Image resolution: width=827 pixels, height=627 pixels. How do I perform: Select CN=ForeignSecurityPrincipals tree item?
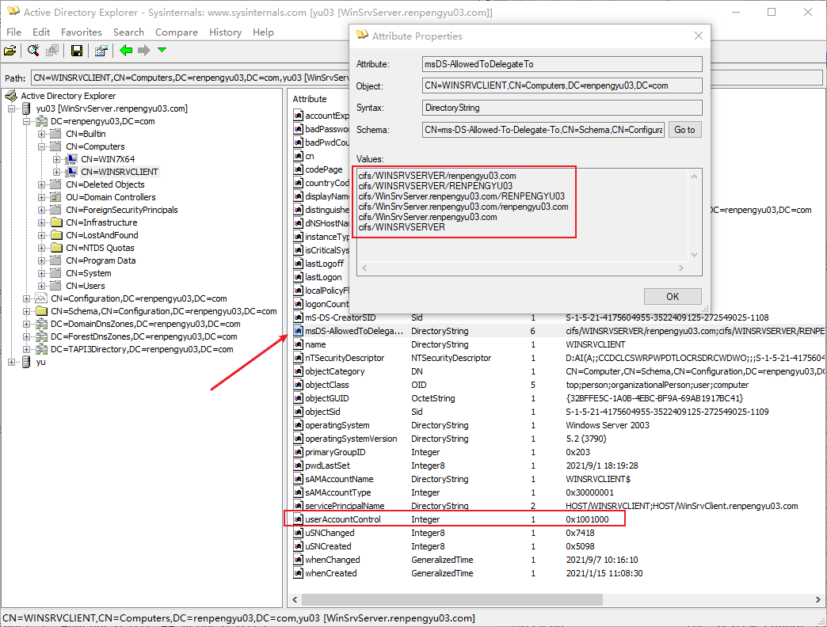tap(122, 210)
